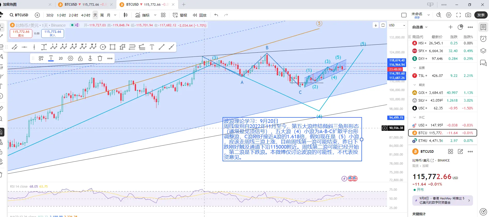Open more options on drawing toolbar

(x=110, y=58)
